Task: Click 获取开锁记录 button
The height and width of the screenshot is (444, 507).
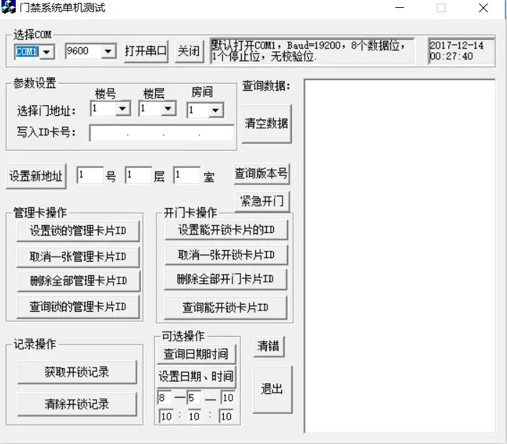Action: (x=77, y=372)
